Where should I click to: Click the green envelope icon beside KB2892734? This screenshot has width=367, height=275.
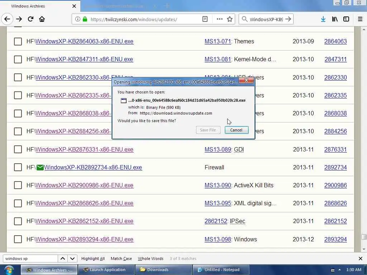point(40,168)
